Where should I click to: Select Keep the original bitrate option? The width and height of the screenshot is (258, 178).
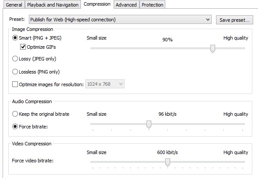click(x=15, y=114)
